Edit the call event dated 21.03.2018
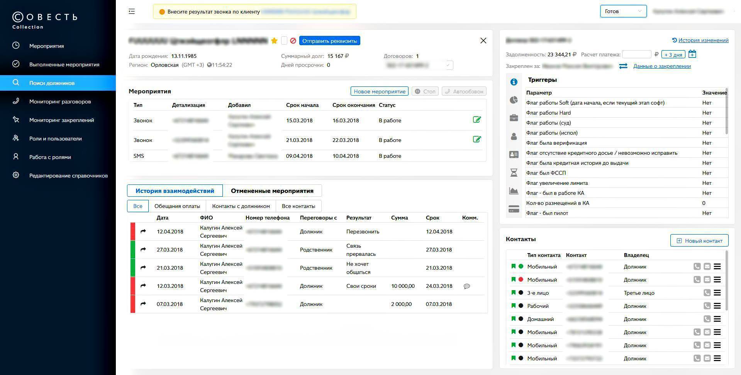Screen dimensions: 741x375 477,139
